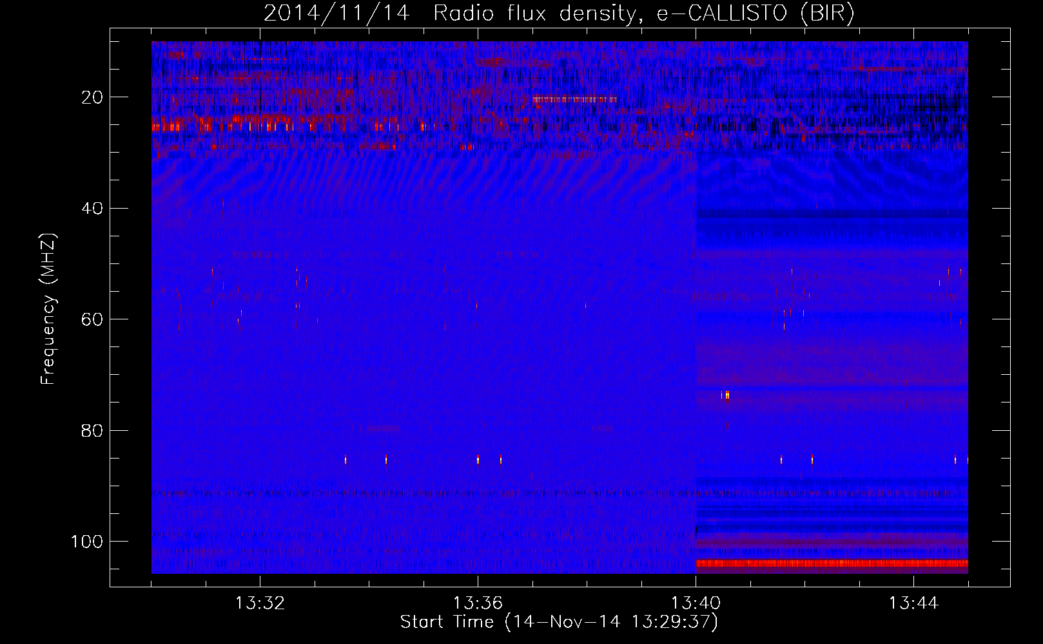
Task: Click the bright burst near 74 MHz after 13:40
Action: point(726,395)
